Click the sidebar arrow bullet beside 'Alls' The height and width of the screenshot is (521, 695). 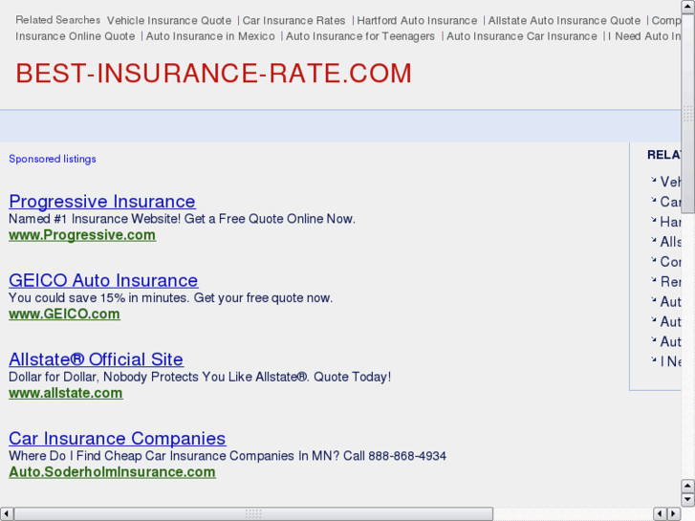tap(653, 240)
